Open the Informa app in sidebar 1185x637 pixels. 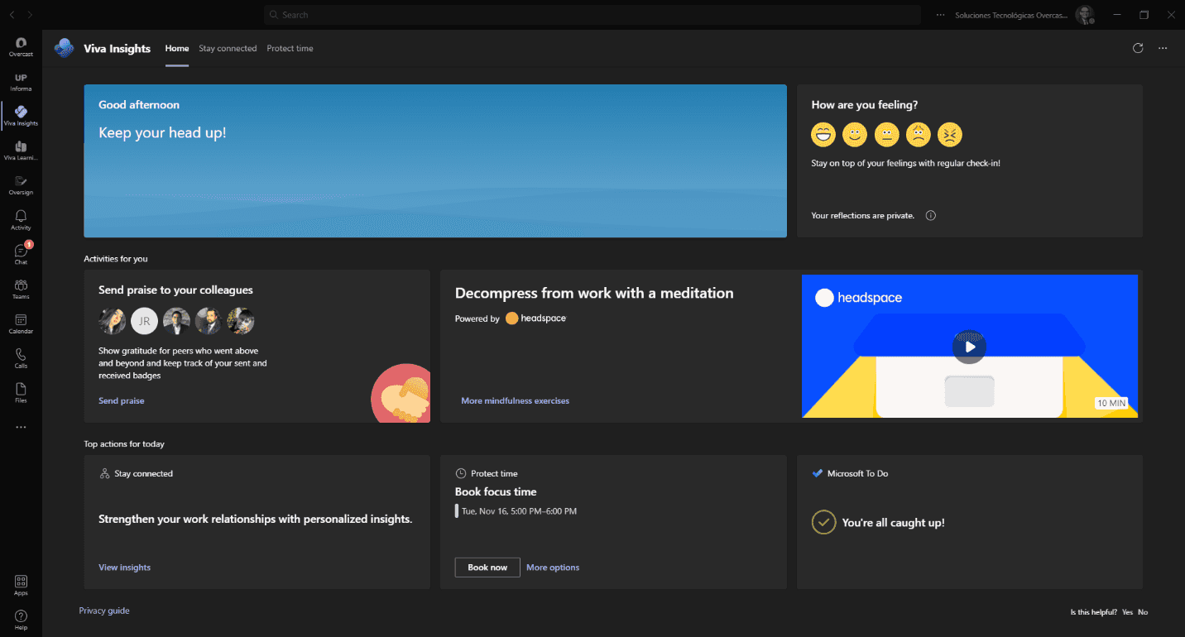(21, 82)
